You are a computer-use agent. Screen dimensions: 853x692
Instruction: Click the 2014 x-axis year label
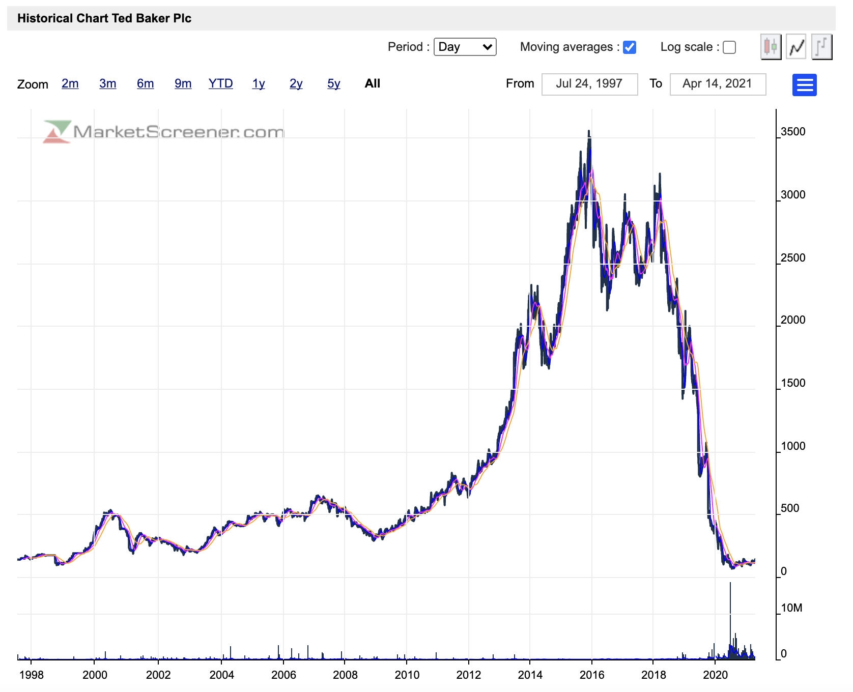tap(530, 675)
